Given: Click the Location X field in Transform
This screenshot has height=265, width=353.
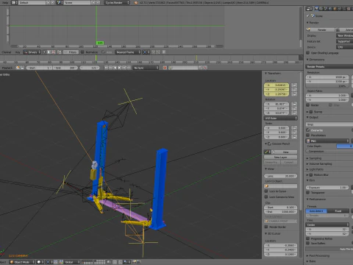Looking at the screenshot, I should [277, 85].
